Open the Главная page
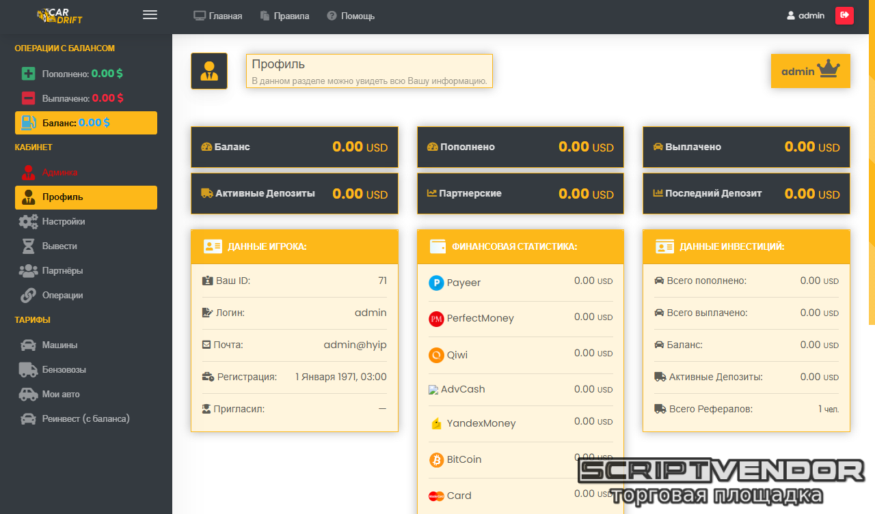 pyautogui.click(x=218, y=16)
